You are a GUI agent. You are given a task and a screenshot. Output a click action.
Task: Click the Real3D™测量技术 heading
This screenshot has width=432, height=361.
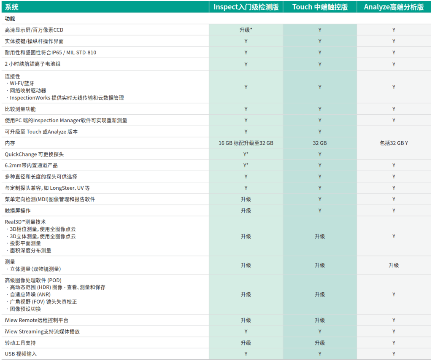coord(25,222)
